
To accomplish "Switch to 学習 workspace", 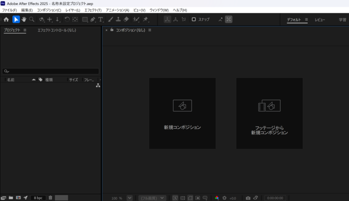I will coord(342,19).
